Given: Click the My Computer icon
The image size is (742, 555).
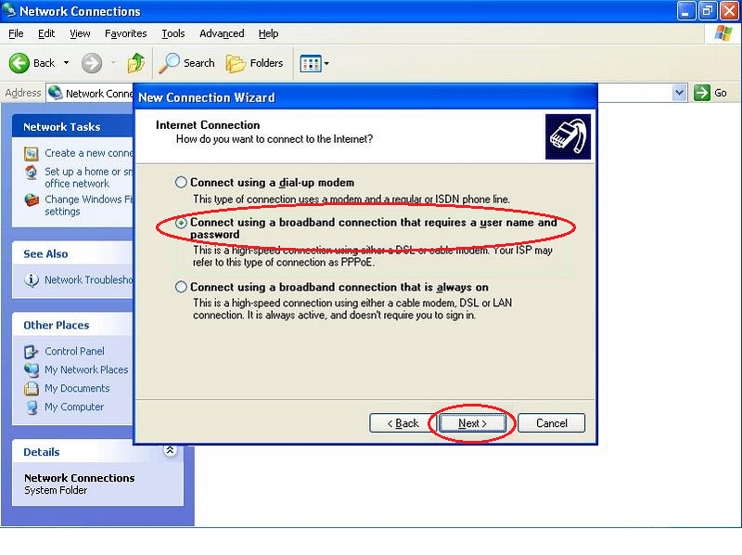Looking at the screenshot, I should pyautogui.click(x=32, y=407).
